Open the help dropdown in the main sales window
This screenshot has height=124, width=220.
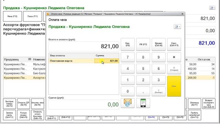(212, 8)
